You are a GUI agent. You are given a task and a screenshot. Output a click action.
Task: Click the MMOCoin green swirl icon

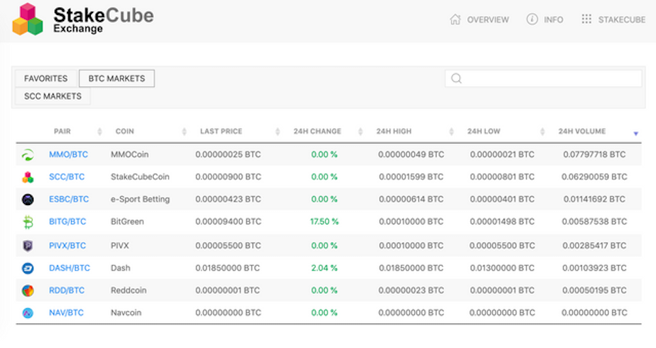[27, 155]
